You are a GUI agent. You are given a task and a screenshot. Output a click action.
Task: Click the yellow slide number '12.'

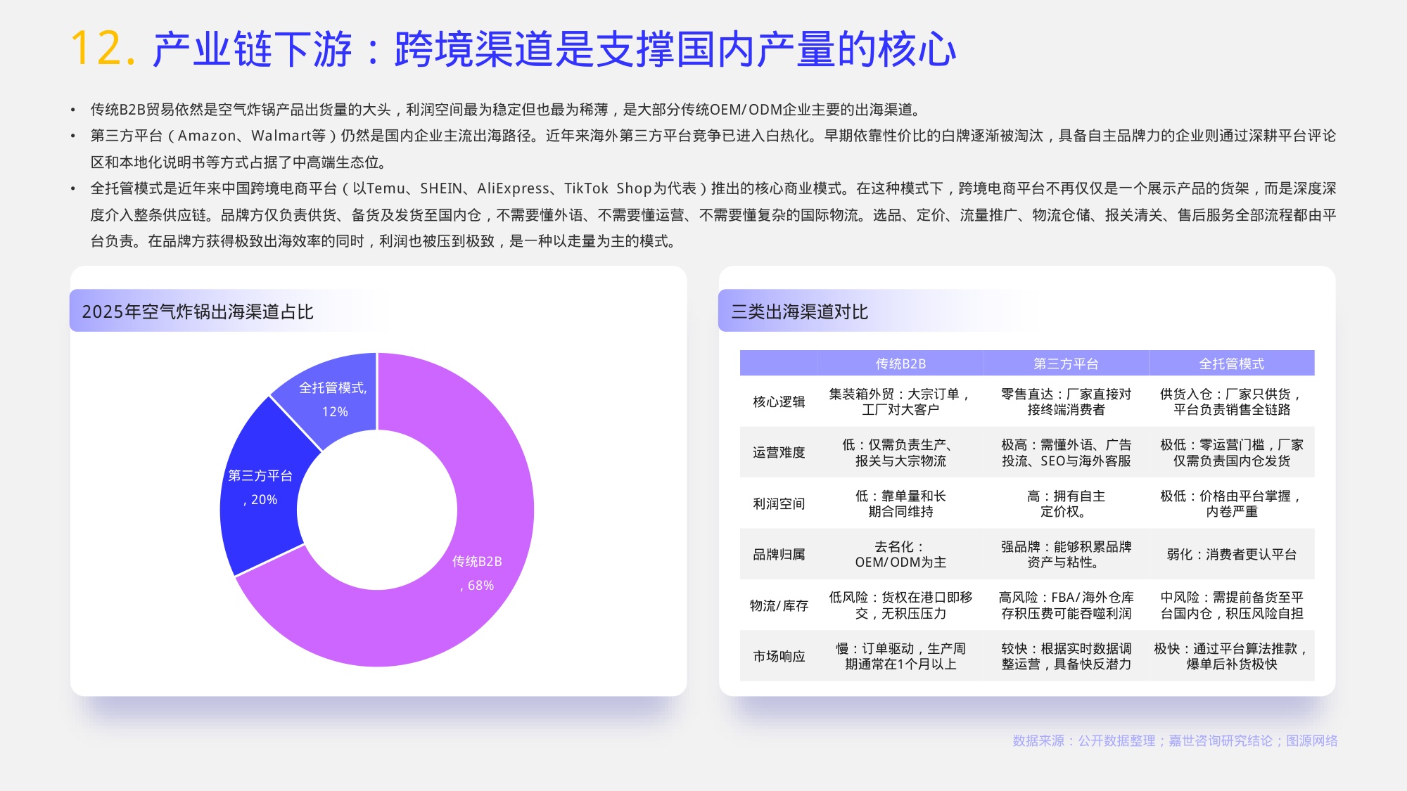point(103,49)
